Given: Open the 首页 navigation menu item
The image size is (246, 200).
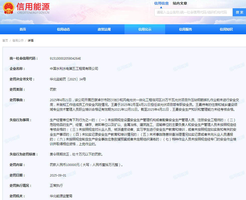Looking at the screenshot, I should tap(23, 29).
